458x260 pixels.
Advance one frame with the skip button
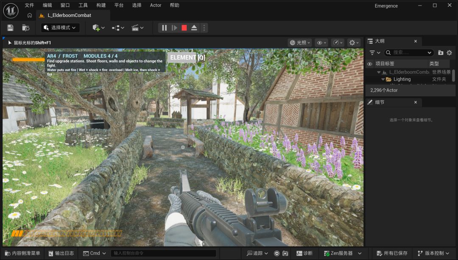[174, 28]
